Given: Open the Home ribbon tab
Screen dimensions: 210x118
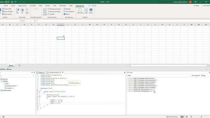Looking at the screenshot, I should (x=6, y=6).
